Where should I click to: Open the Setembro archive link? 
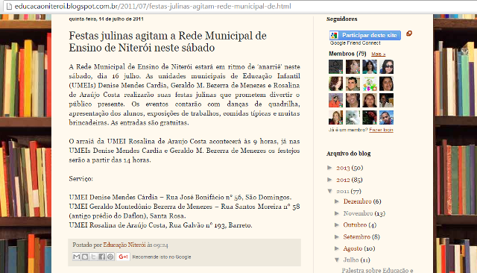click(357, 236)
